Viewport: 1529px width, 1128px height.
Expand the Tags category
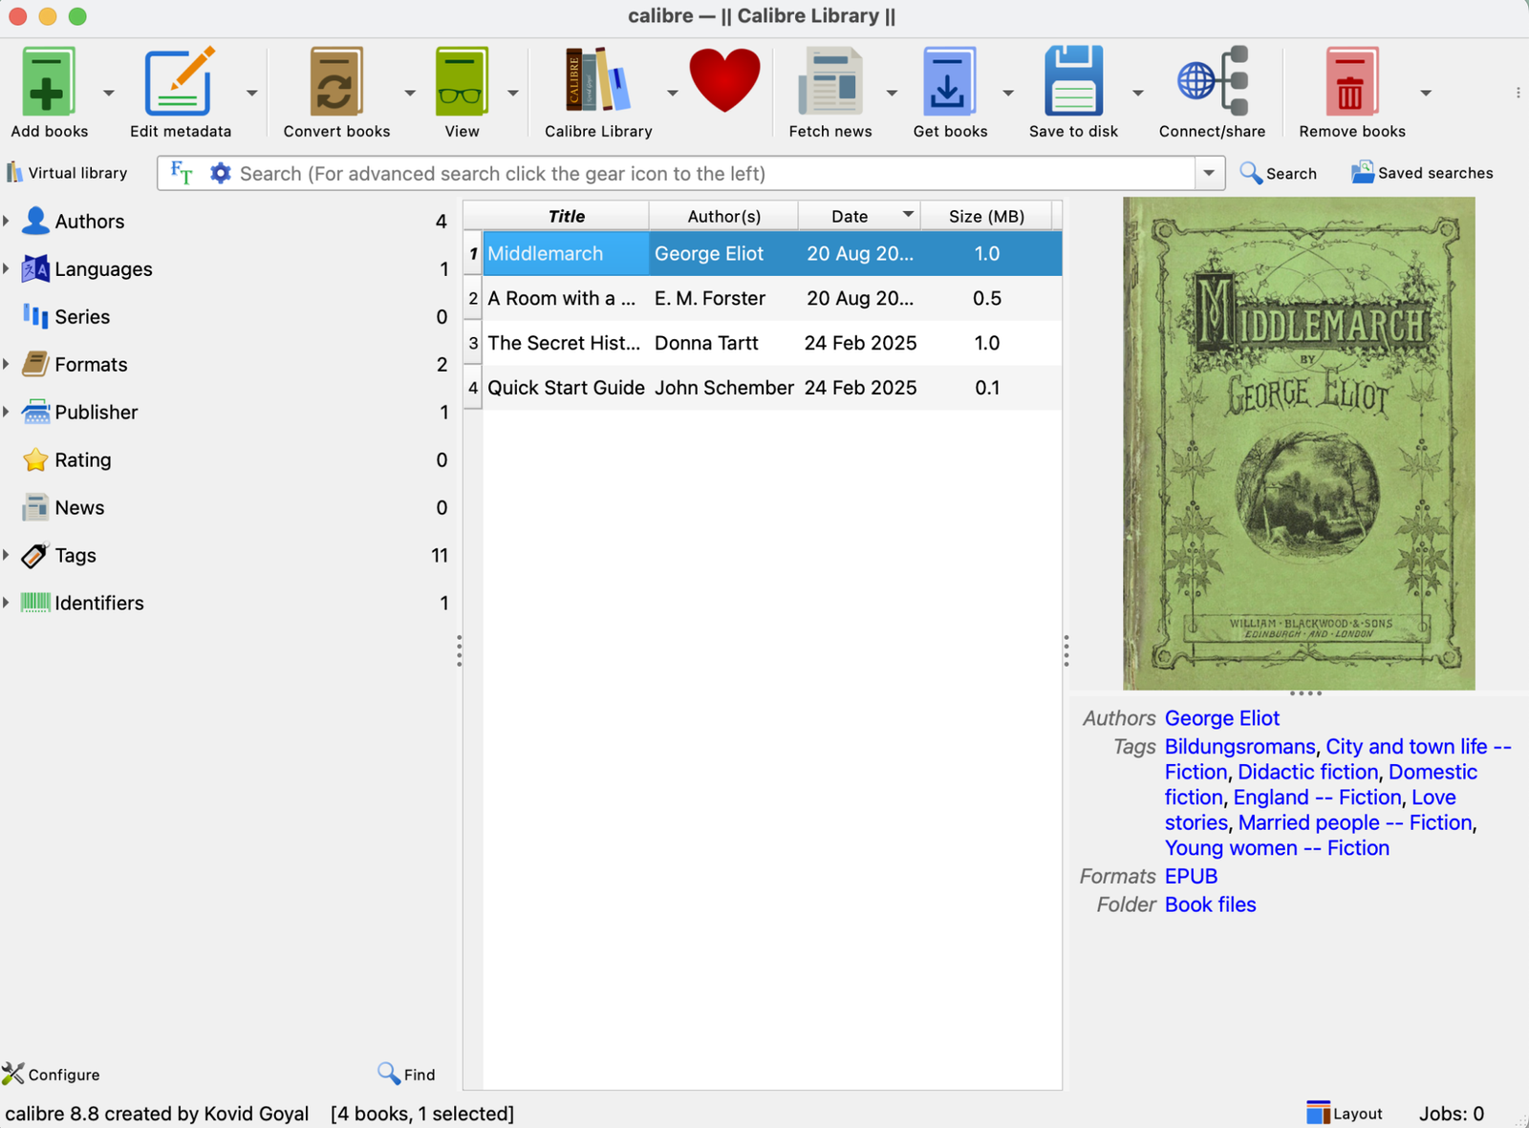pyautogui.click(x=8, y=555)
